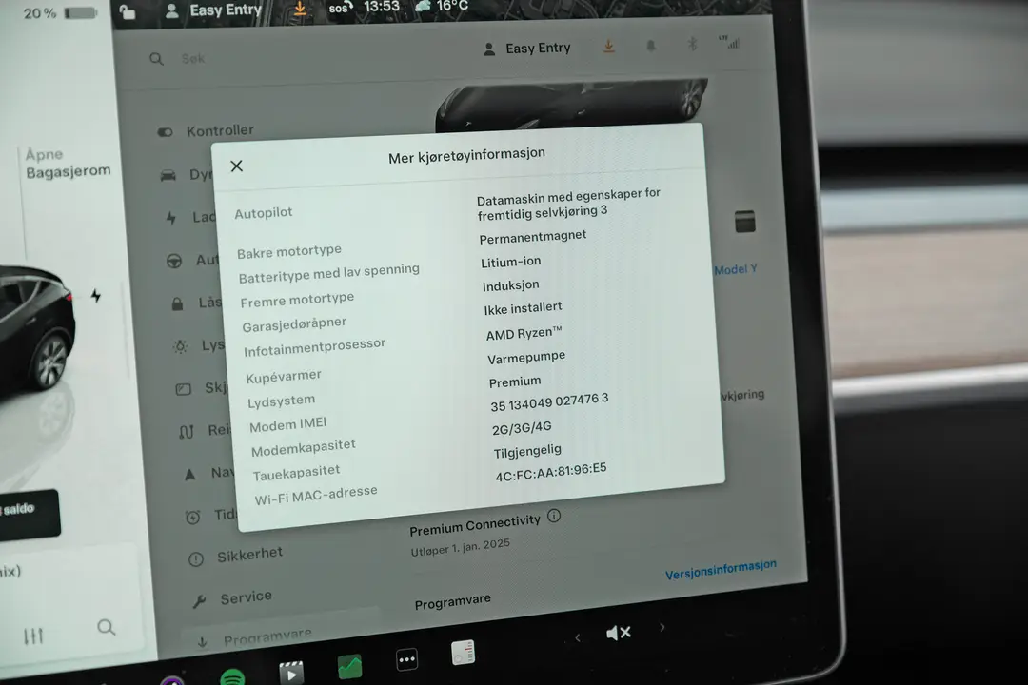Viewport: 1028px width, 685px height.
Task: Tap the search magnifier icon in settings
Action: (156, 59)
